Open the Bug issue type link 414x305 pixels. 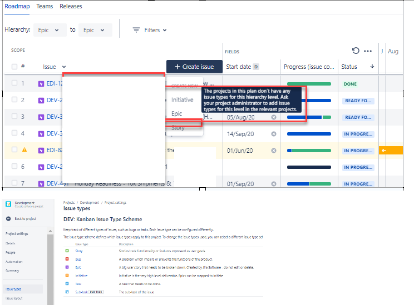pyautogui.click(x=78, y=259)
